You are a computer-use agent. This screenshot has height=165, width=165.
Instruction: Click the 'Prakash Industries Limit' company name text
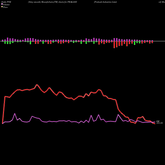[105, 2]
